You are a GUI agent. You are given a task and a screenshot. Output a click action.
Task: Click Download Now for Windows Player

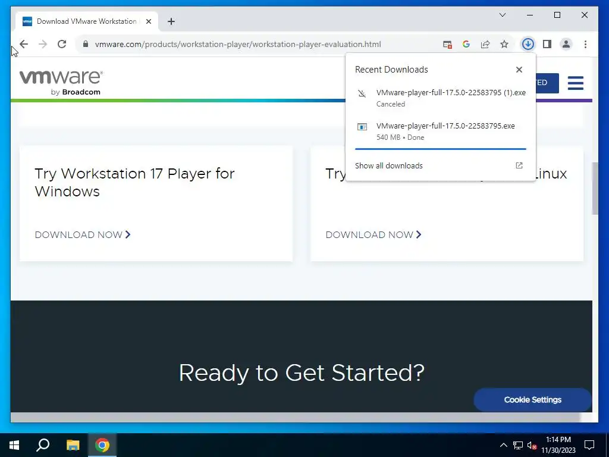(82, 234)
